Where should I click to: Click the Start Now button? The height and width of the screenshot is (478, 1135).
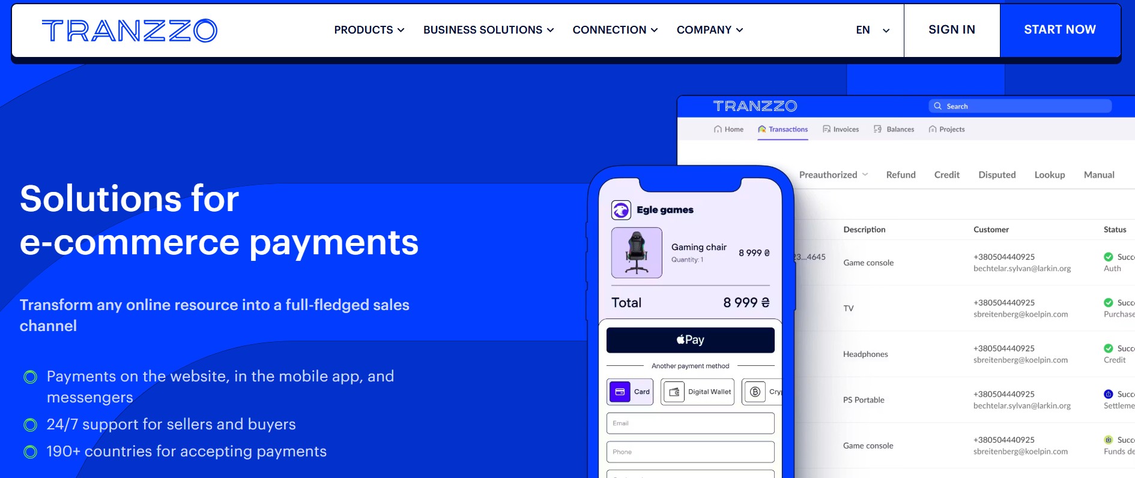(x=1060, y=30)
